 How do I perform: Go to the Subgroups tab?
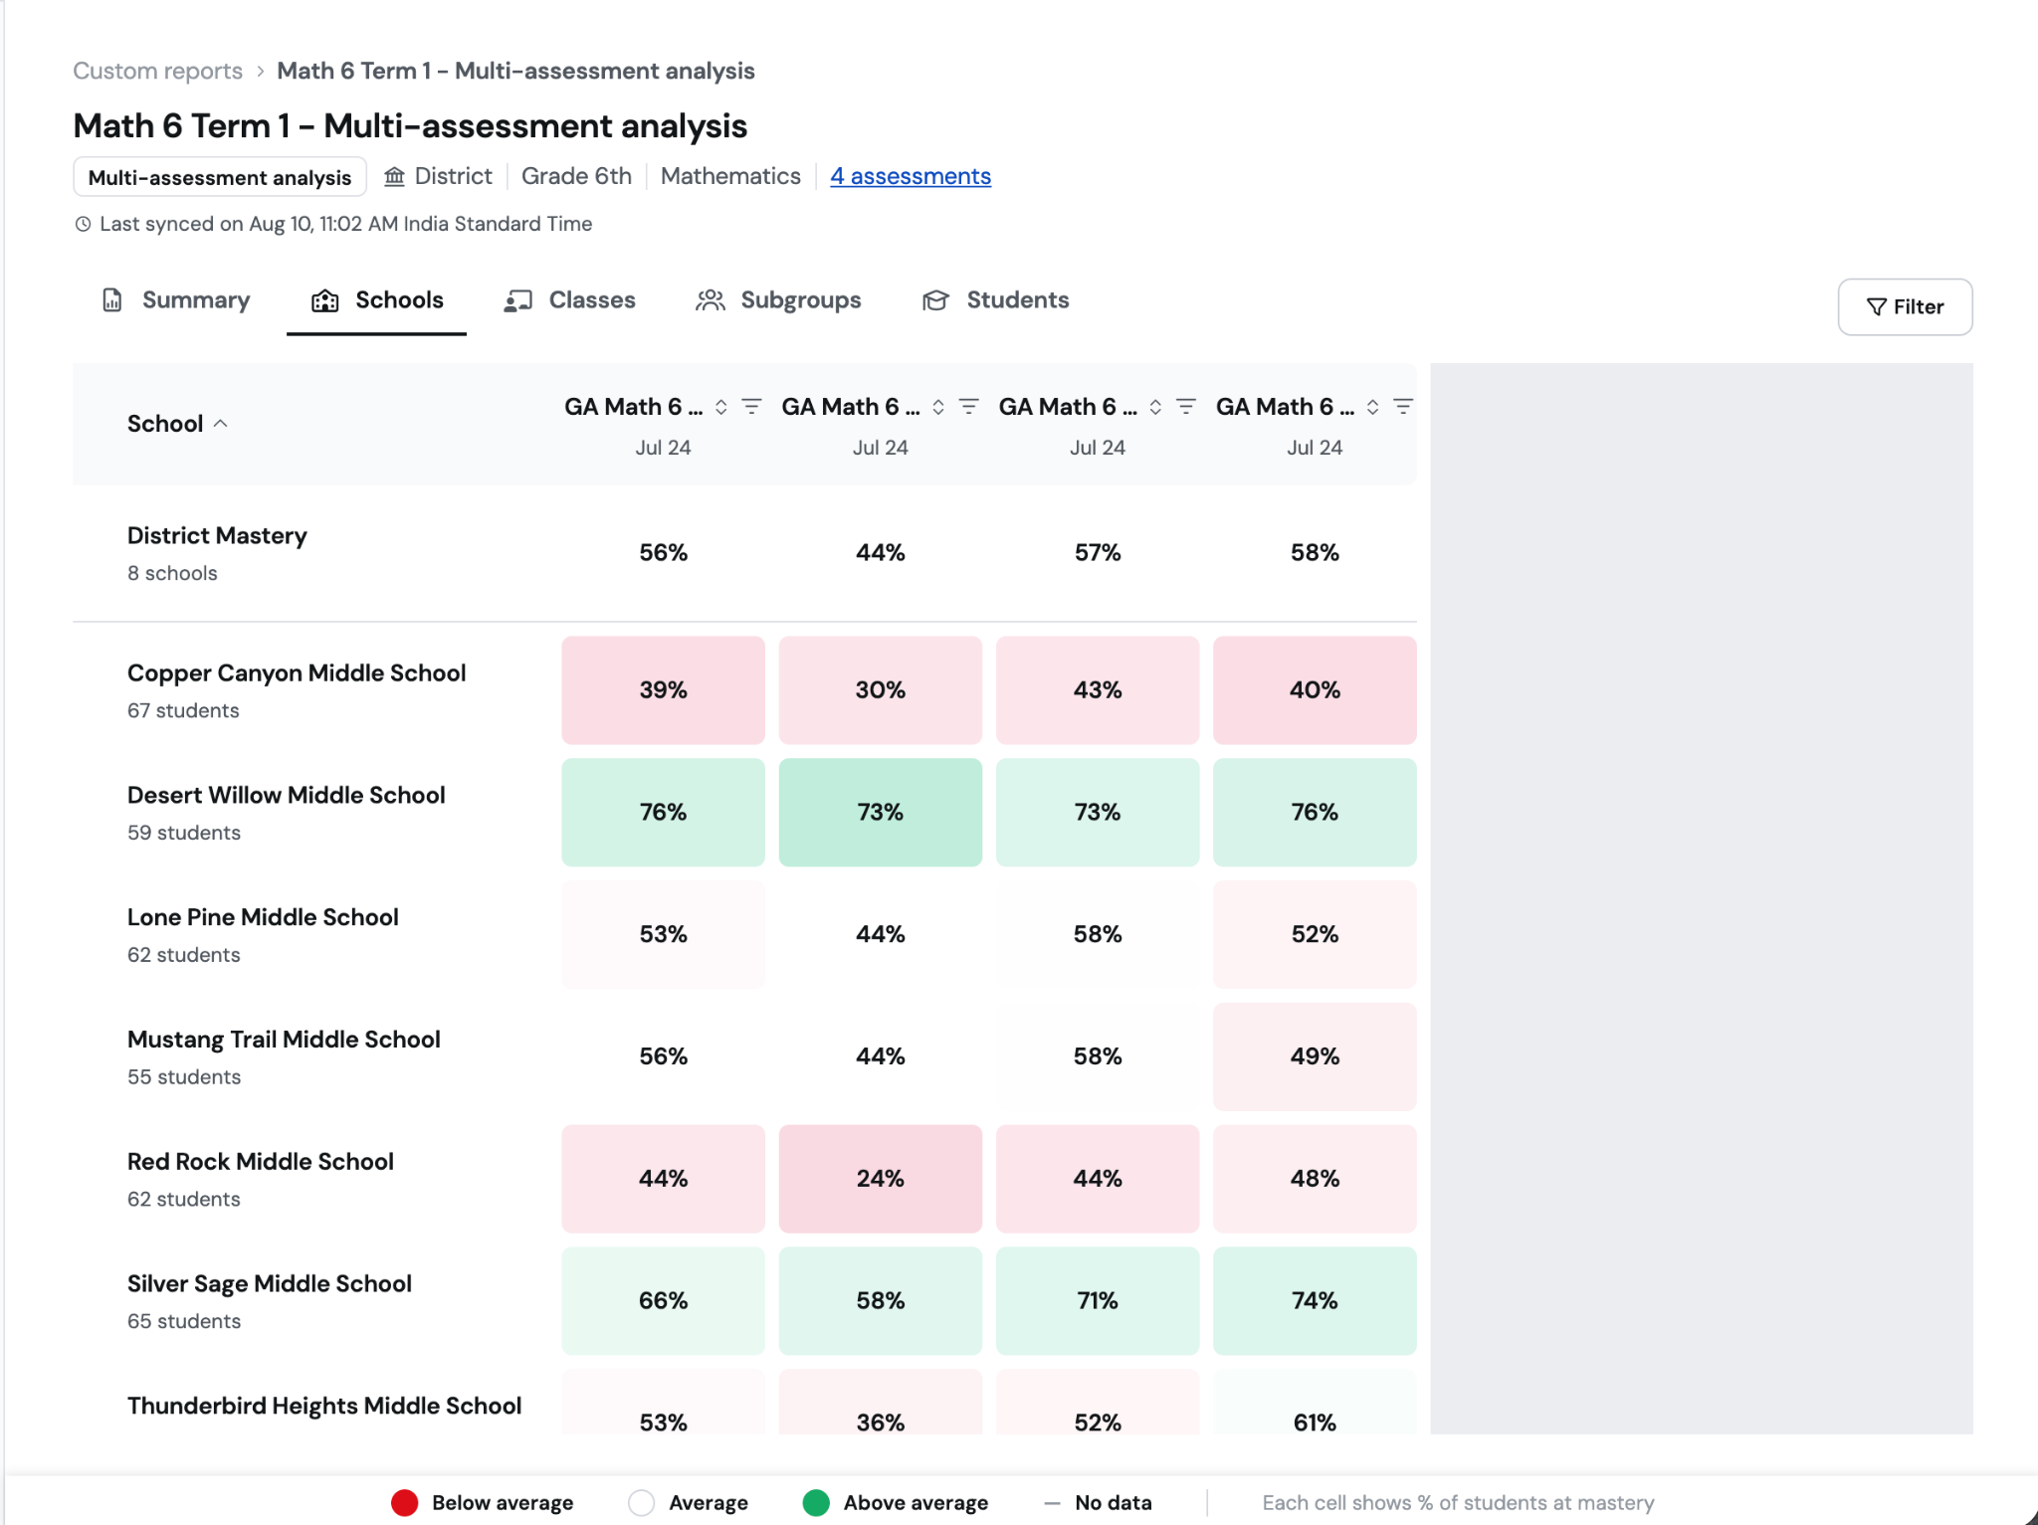[778, 300]
